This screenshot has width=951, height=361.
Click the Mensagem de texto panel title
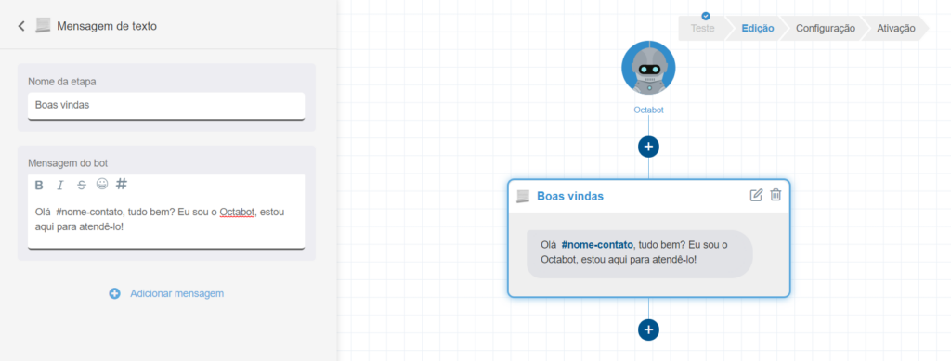(x=107, y=26)
